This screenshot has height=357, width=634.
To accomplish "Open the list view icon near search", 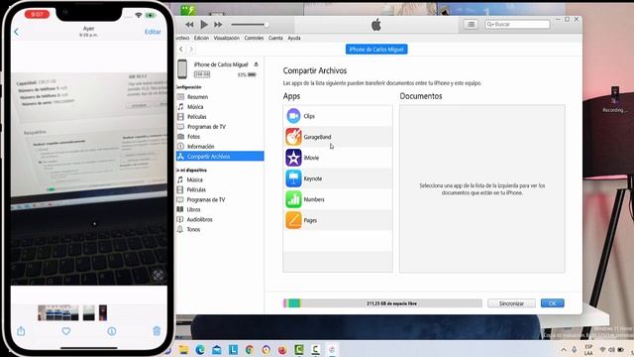I will pyautogui.click(x=472, y=24).
